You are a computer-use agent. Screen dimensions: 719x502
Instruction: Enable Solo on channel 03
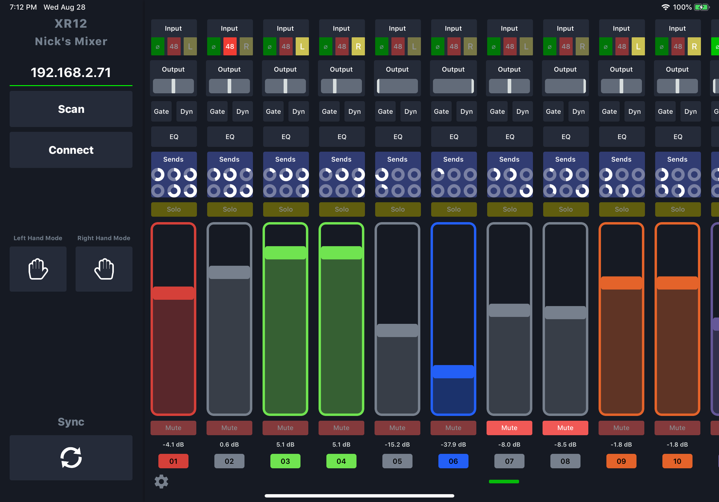click(x=286, y=209)
